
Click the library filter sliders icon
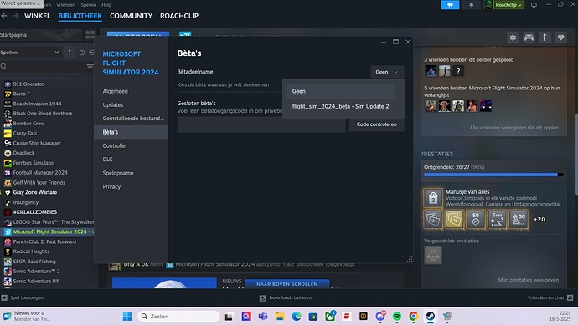coord(90,67)
